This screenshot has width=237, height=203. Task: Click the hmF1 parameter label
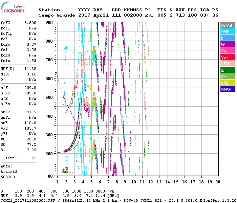coord(5,118)
